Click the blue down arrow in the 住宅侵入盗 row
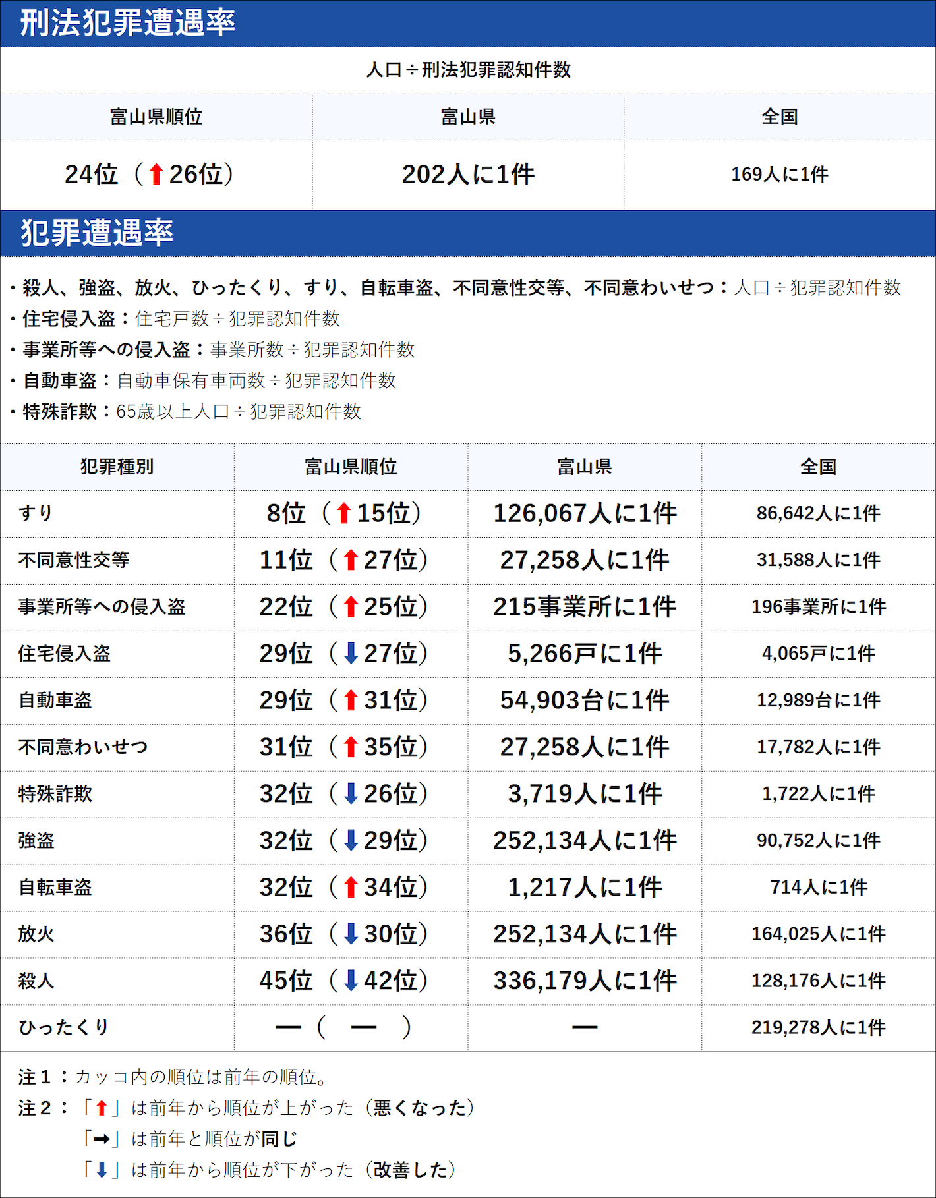This screenshot has height=1198, width=936. pos(351,654)
